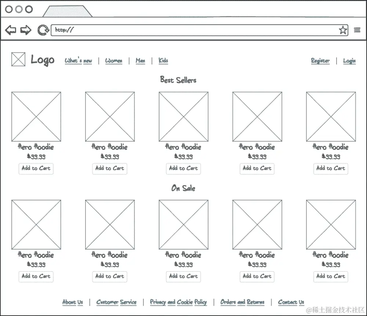Browse the Kids category
367x316 pixels.
tap(163, 61)
